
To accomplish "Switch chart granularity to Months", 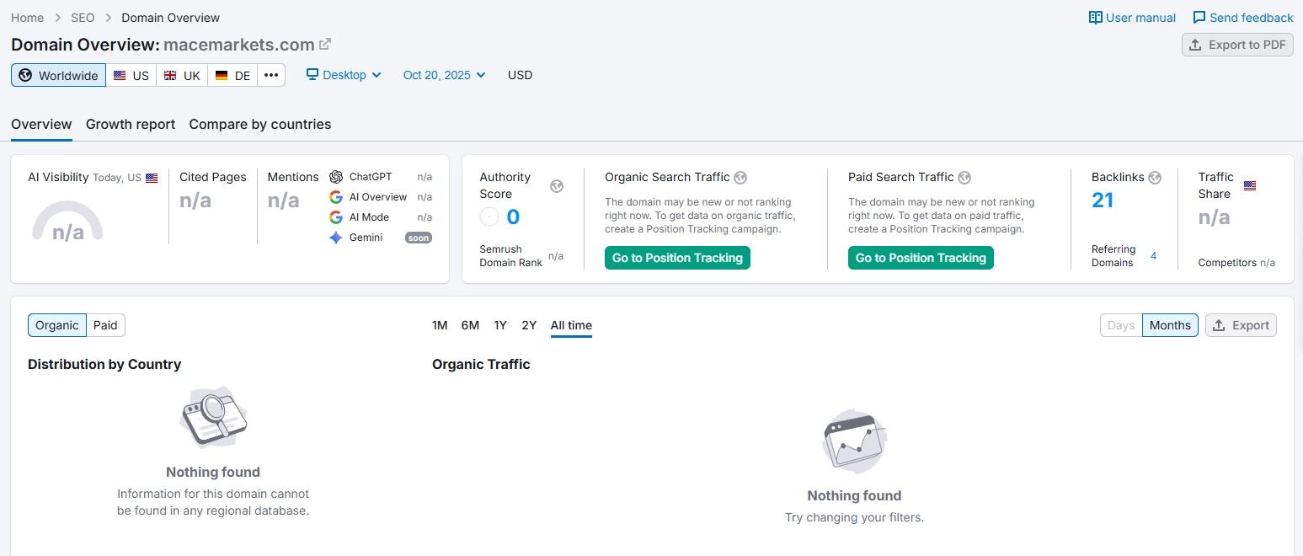I will 1170,325.
